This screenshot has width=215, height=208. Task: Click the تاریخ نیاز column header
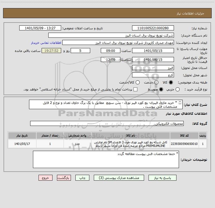click(x=22, y=136)
